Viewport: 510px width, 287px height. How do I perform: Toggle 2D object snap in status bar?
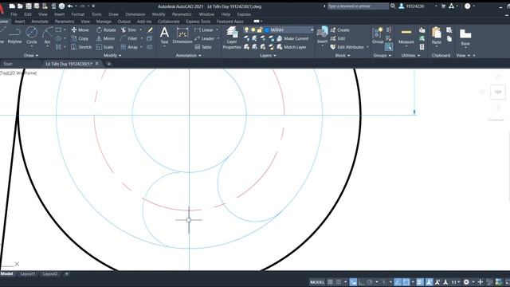(406, 282)
